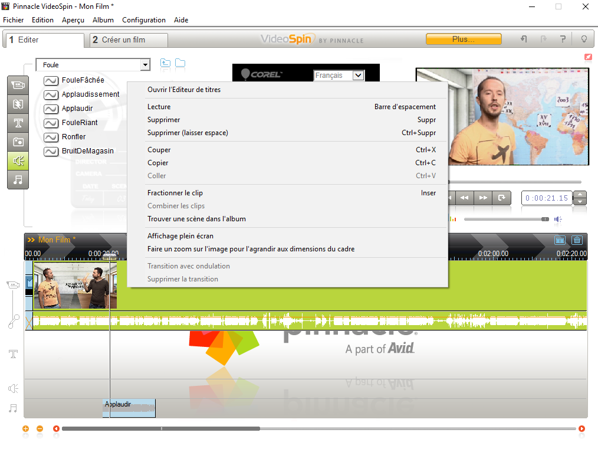Choose Fractionner le clip

[x=287, y=193]
